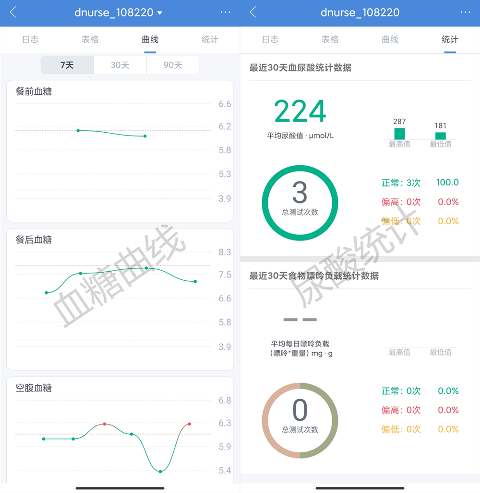Viewport: 480px width, 493px height.
Task: Tap the red peak point on the 空腹血糖 chart
Action: coord(103,424)
